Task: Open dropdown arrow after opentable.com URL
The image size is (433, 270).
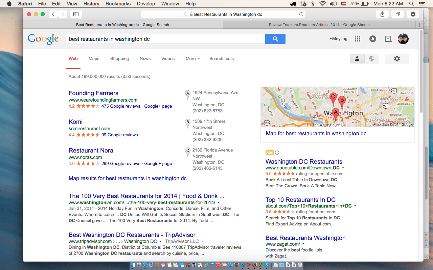Action: point(343,167)
